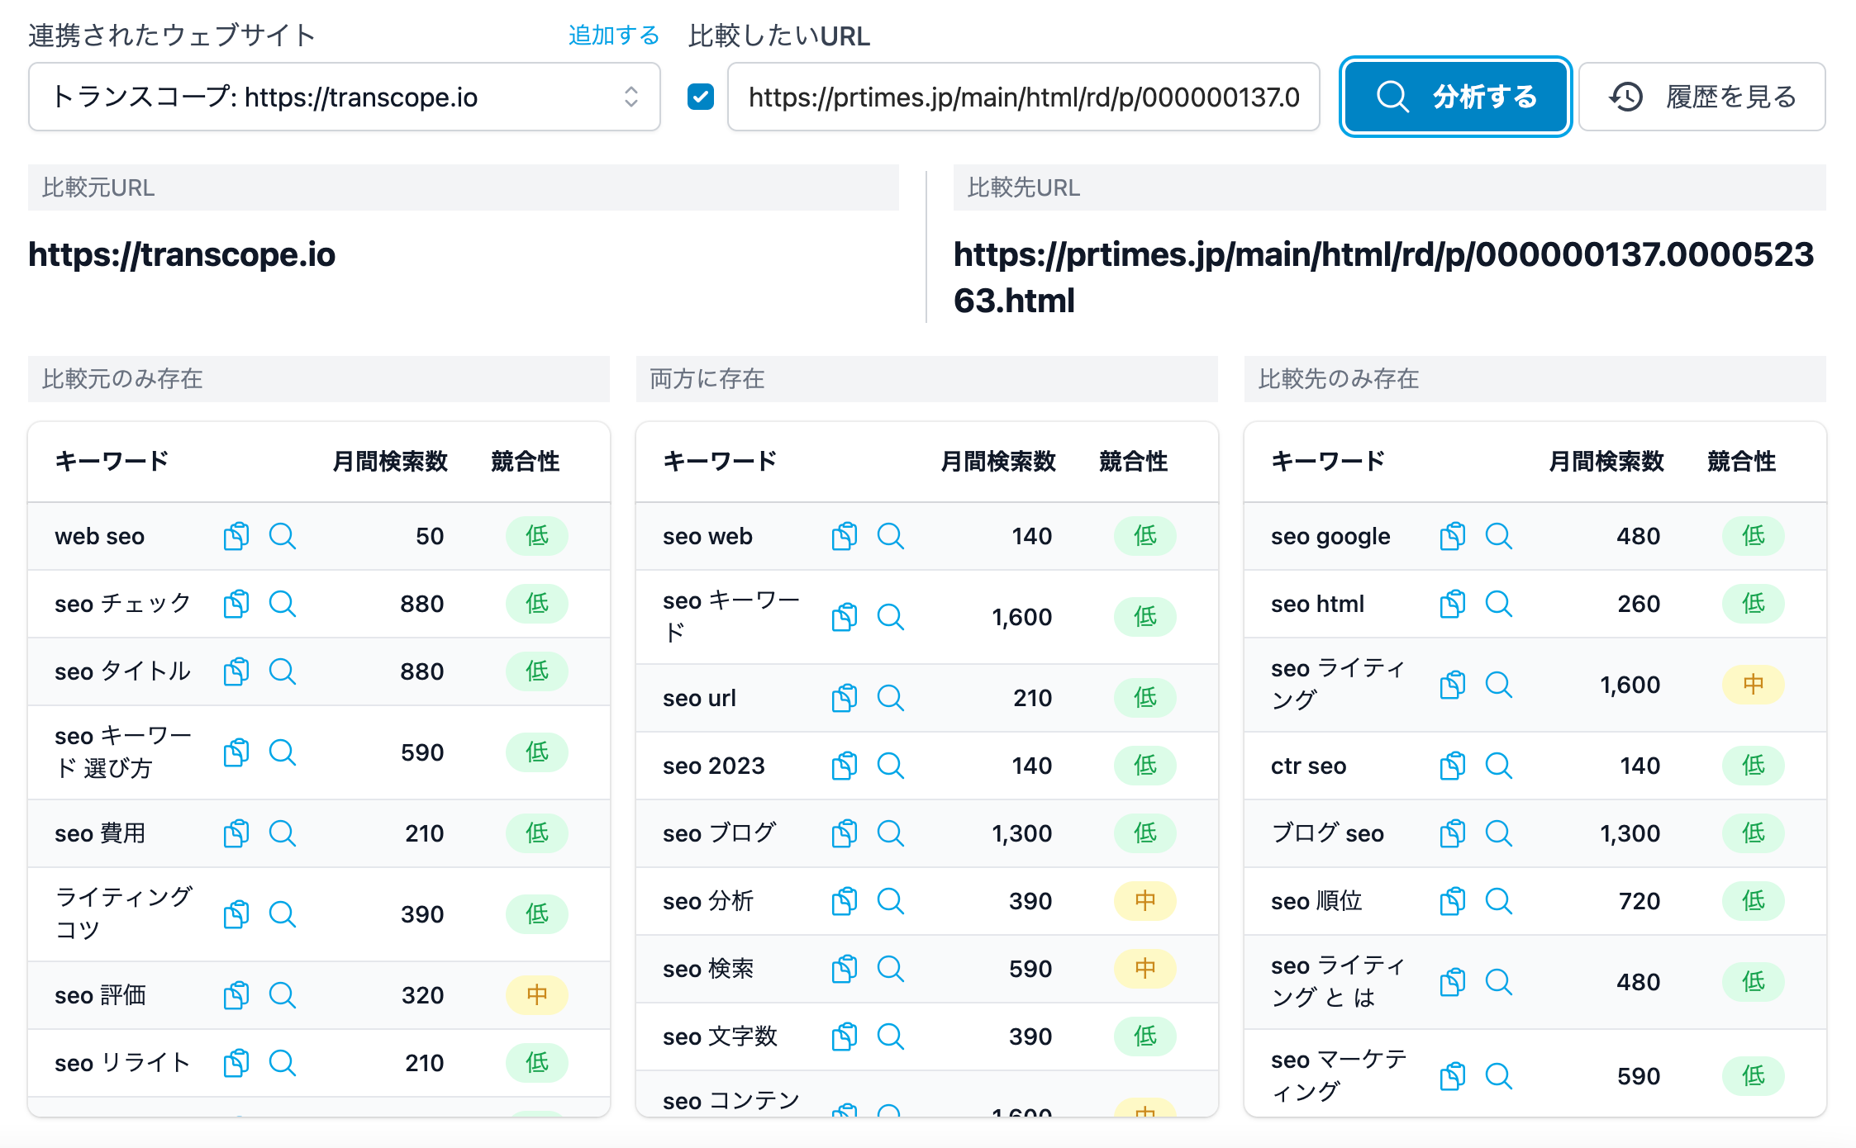Click the compare URL input field
Viewport: 1856px width, 1148px height.
[x=1023, y=97]
